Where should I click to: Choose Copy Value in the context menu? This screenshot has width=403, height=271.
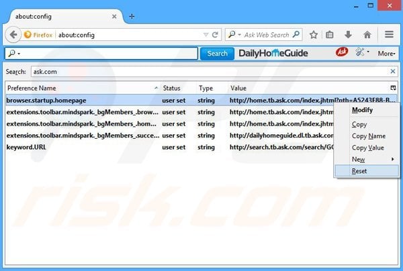pyautogui.click(x=367, y=148)
